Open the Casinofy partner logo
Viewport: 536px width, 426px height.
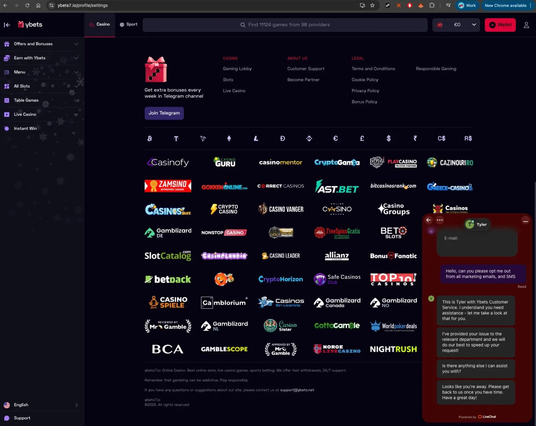click(168, 162)
